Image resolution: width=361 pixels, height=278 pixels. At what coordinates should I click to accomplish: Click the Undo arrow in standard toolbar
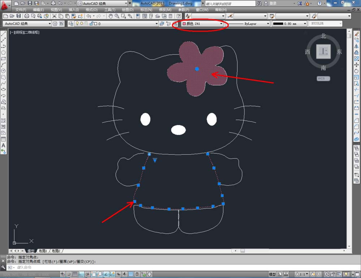[x=89, y=16]
